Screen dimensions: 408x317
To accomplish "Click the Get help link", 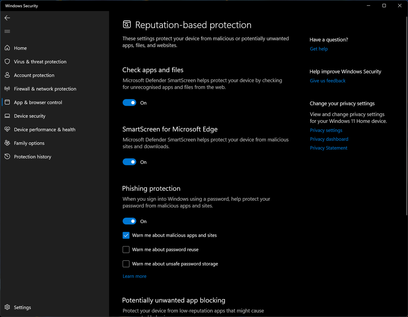I will (319, 49).
